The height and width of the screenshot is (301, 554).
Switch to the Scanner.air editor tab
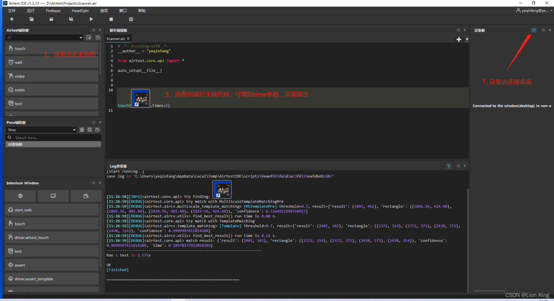pyautogui.click(x=116, y=39)
